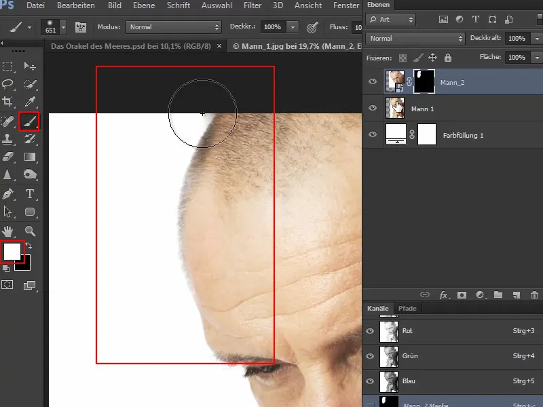Open layer styles fx menu

[x=444, y=295]
